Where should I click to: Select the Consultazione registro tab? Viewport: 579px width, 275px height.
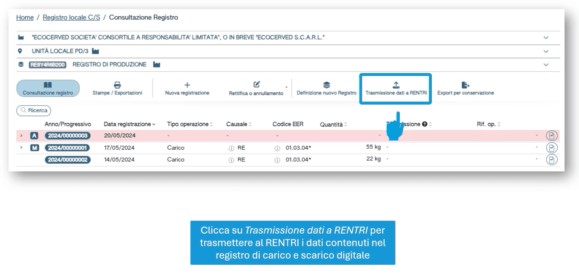tap(48, 88)
